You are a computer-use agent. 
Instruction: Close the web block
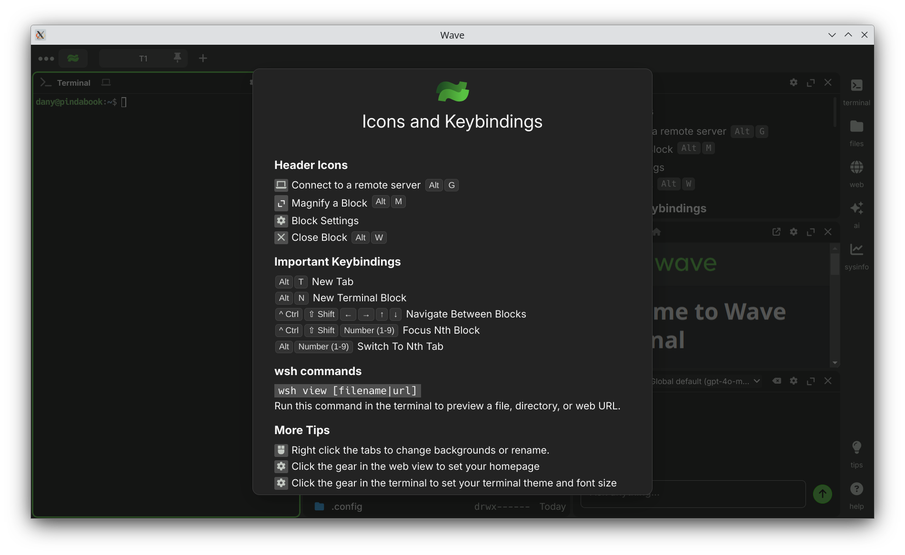point(828,232)
